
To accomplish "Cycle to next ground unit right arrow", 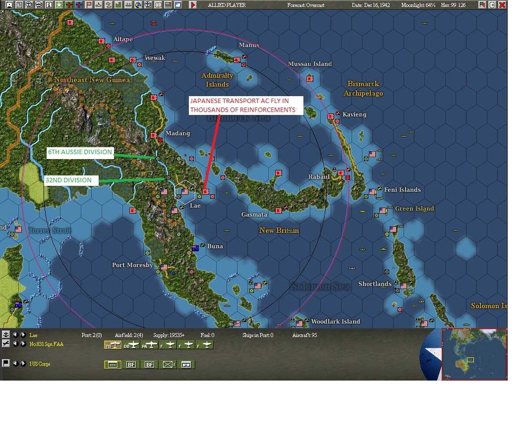I will (23, 364).
